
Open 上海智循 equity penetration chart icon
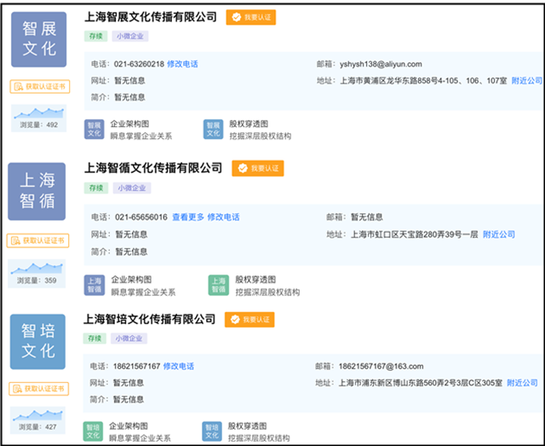coord(219,285)
